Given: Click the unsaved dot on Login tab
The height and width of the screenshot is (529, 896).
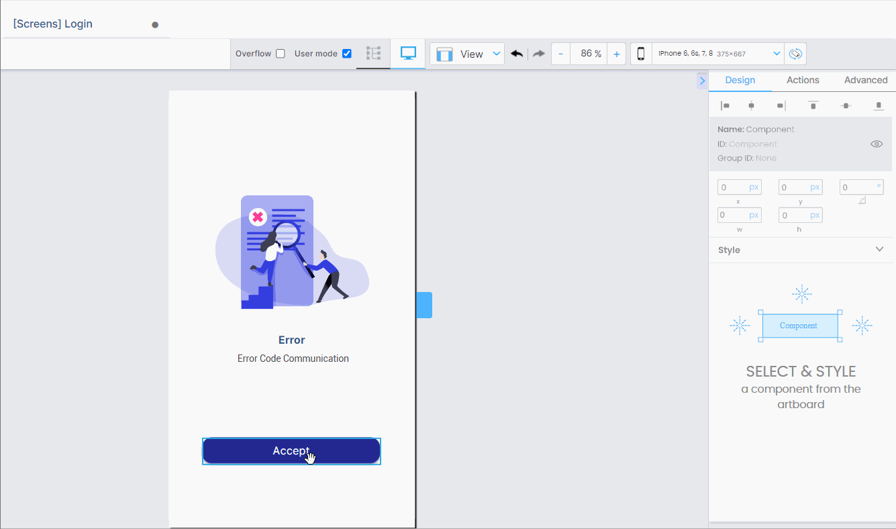Looking at the screenshot, I should [155, 25].
